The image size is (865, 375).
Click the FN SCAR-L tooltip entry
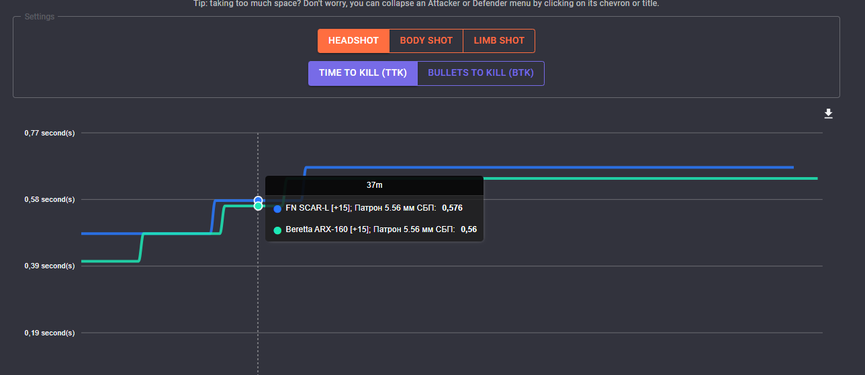(374, 208)
